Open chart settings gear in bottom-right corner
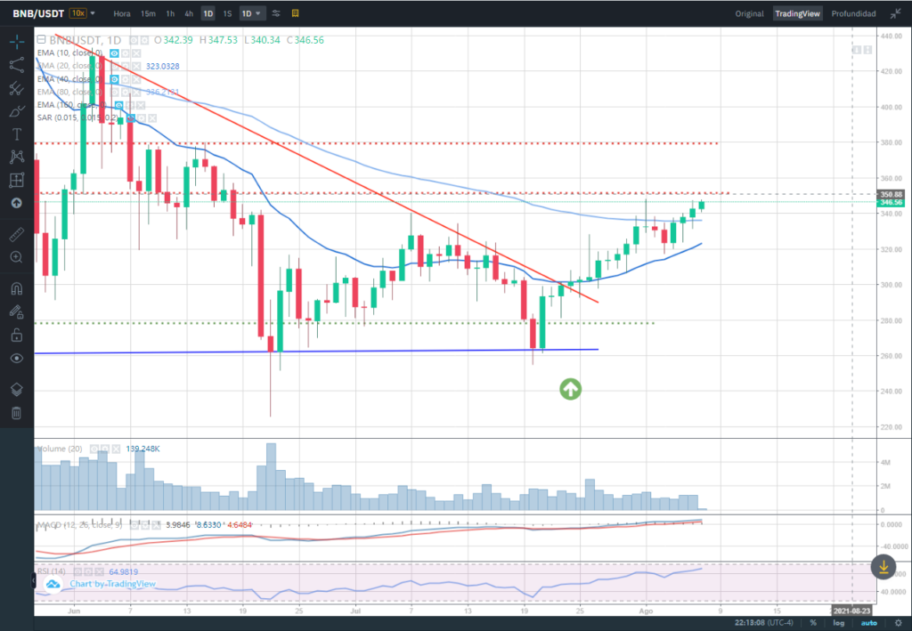Image resolution: width=912 pixels, height=631 pixels. point(899,623)
